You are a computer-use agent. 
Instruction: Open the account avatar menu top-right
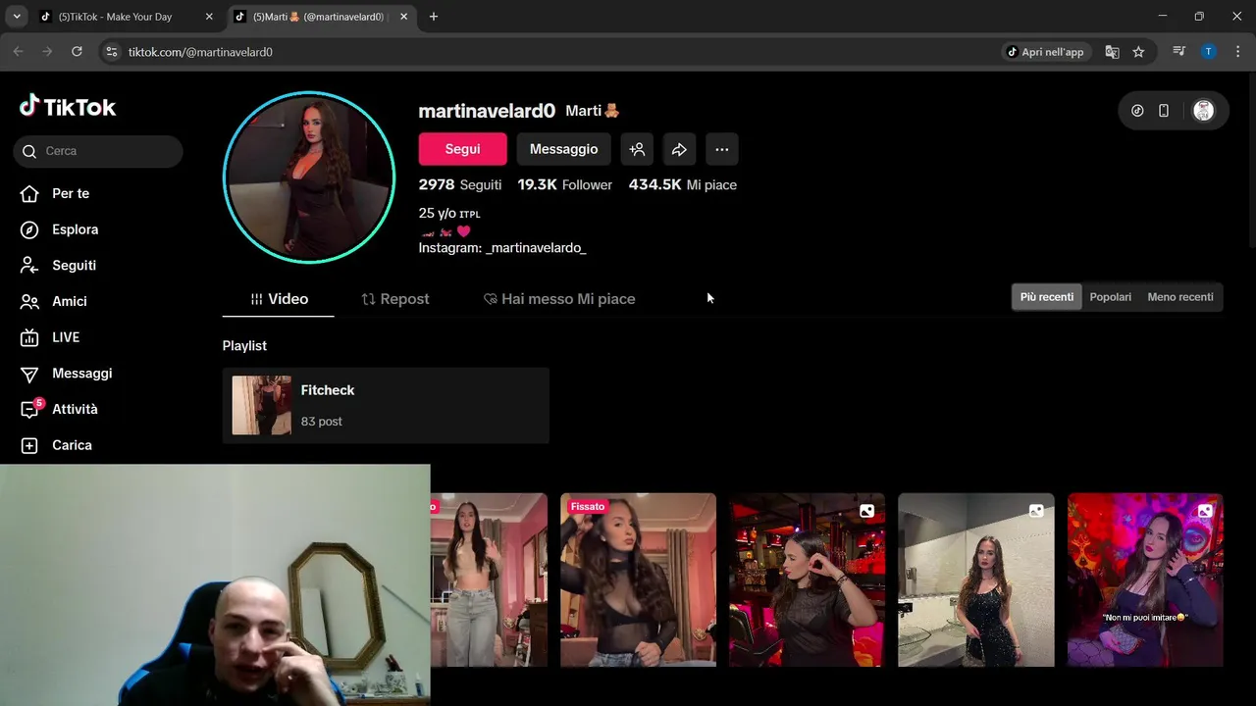(x=1203, y=111)
